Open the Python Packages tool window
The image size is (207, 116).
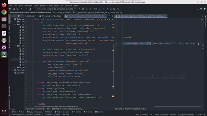(34, 112)
